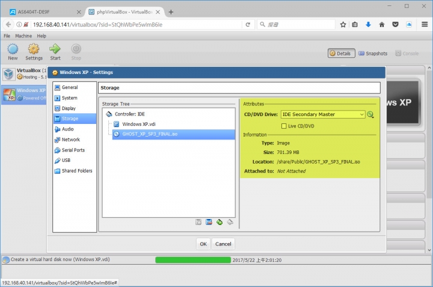Select the Storage settings category
The image size is (433, 287).
point(75,119)
